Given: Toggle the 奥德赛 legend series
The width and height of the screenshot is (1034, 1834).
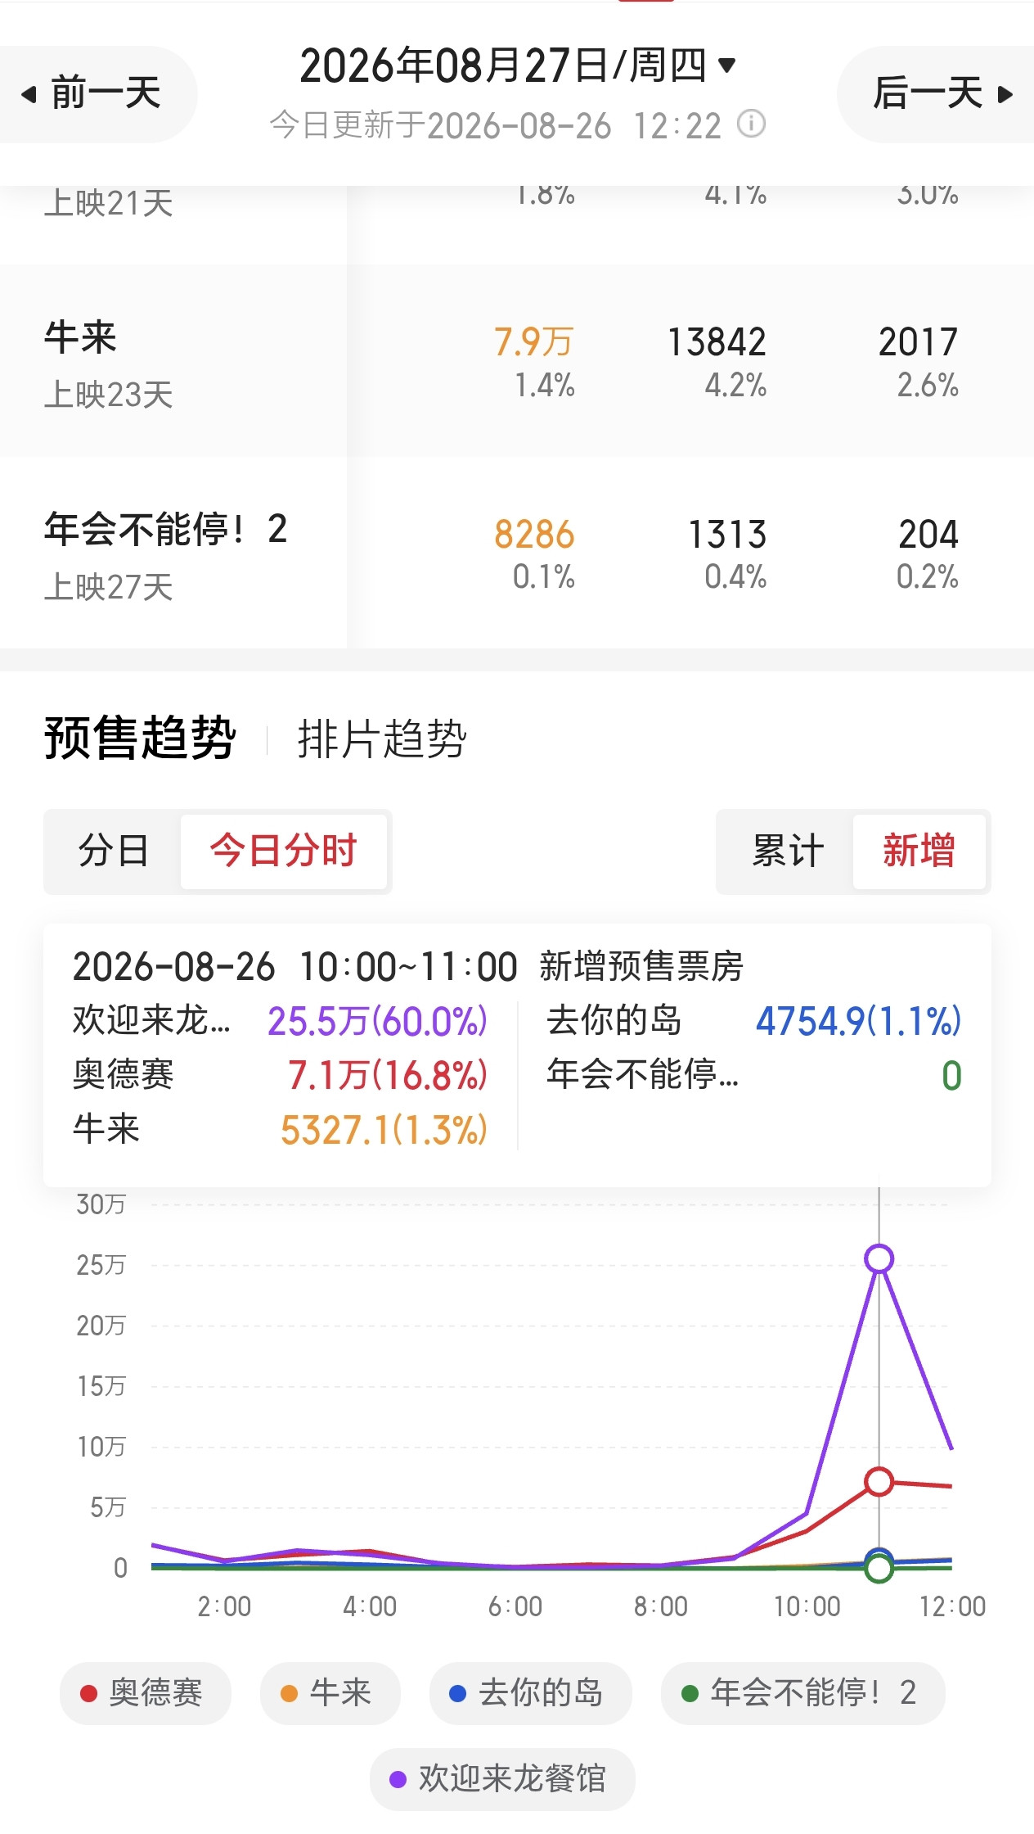Looking at the screenshot, I should click(x=145, y=1693).
